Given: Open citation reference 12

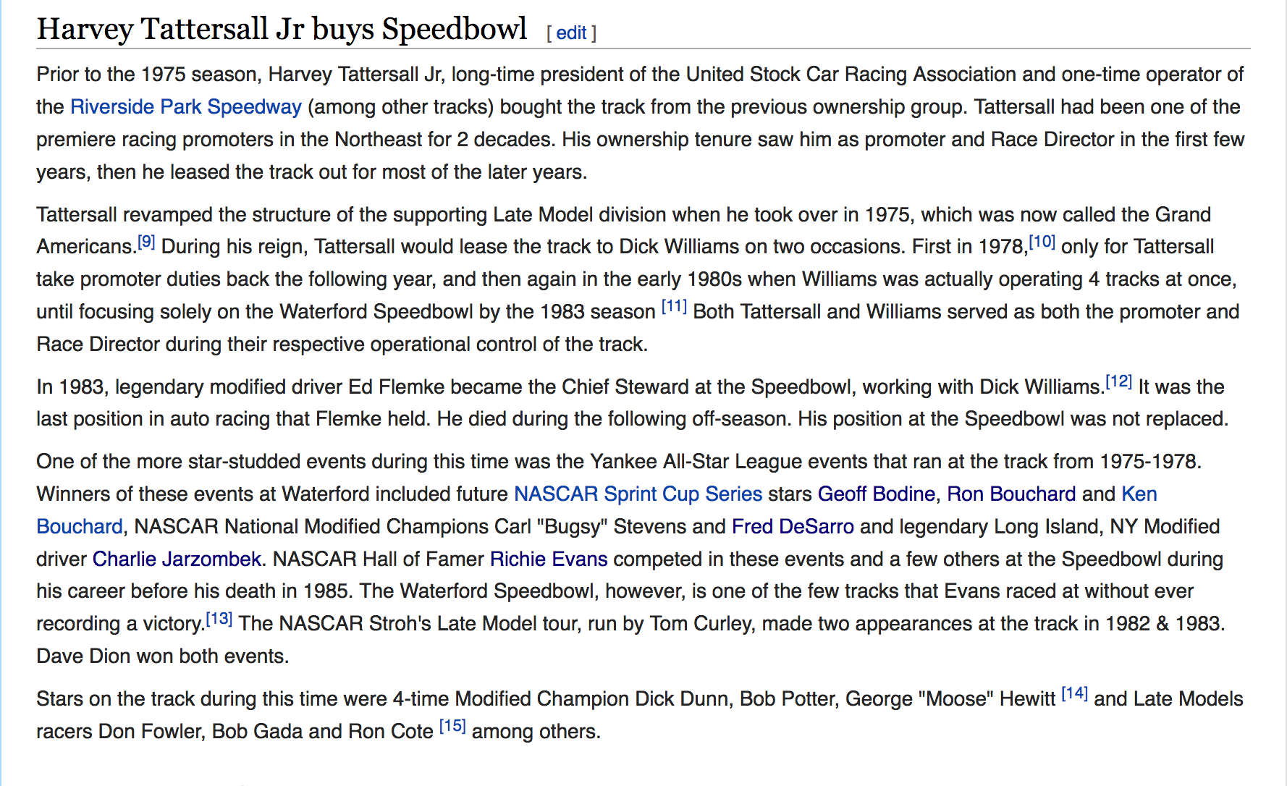Looking at the screenshot, I should [1119, 381].
